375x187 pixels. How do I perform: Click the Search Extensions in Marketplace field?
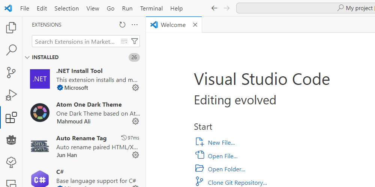pyautogui.click(x=75, y=42)
